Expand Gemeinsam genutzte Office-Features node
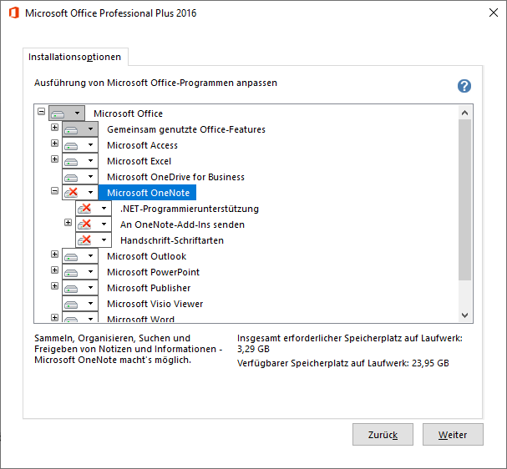Image resolution: width=507 pixels, height=469 pixels. (54, 127)
